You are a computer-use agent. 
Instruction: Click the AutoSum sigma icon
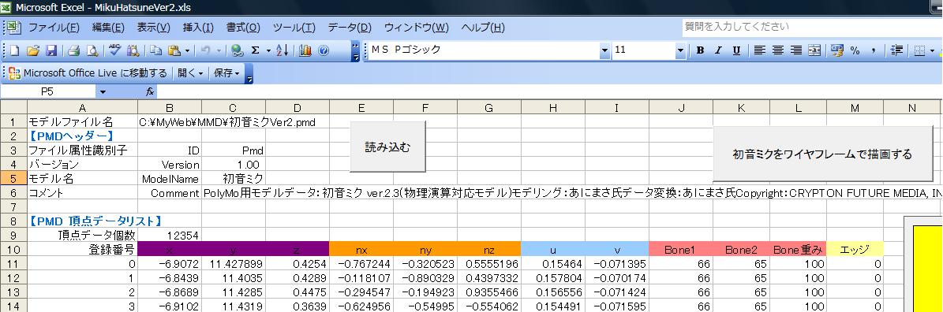255,51
